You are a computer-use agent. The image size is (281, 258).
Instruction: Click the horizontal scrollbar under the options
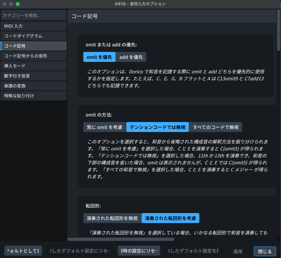(121, 239)
